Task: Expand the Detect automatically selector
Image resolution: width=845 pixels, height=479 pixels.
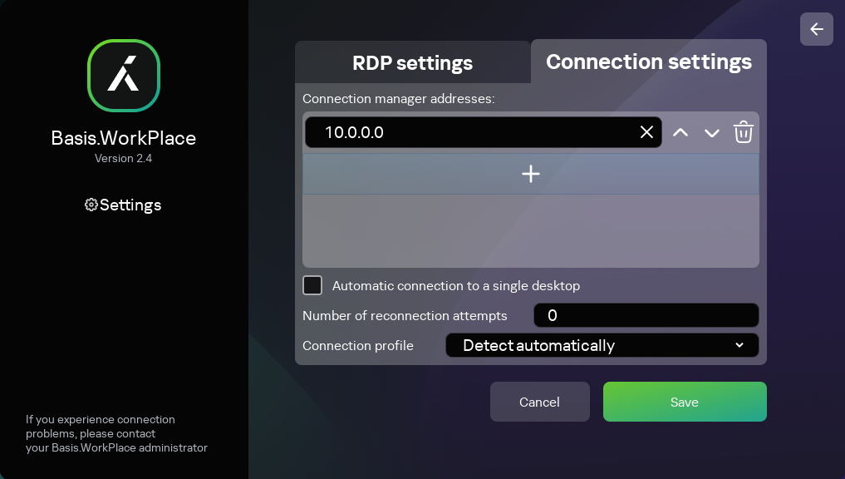Action: pyautogui.click(x=602, y=344)
